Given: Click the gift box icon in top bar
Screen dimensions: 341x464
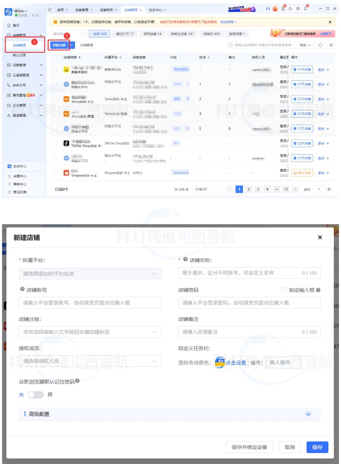Looking at the screenshot, I should (x=275, y=9).
